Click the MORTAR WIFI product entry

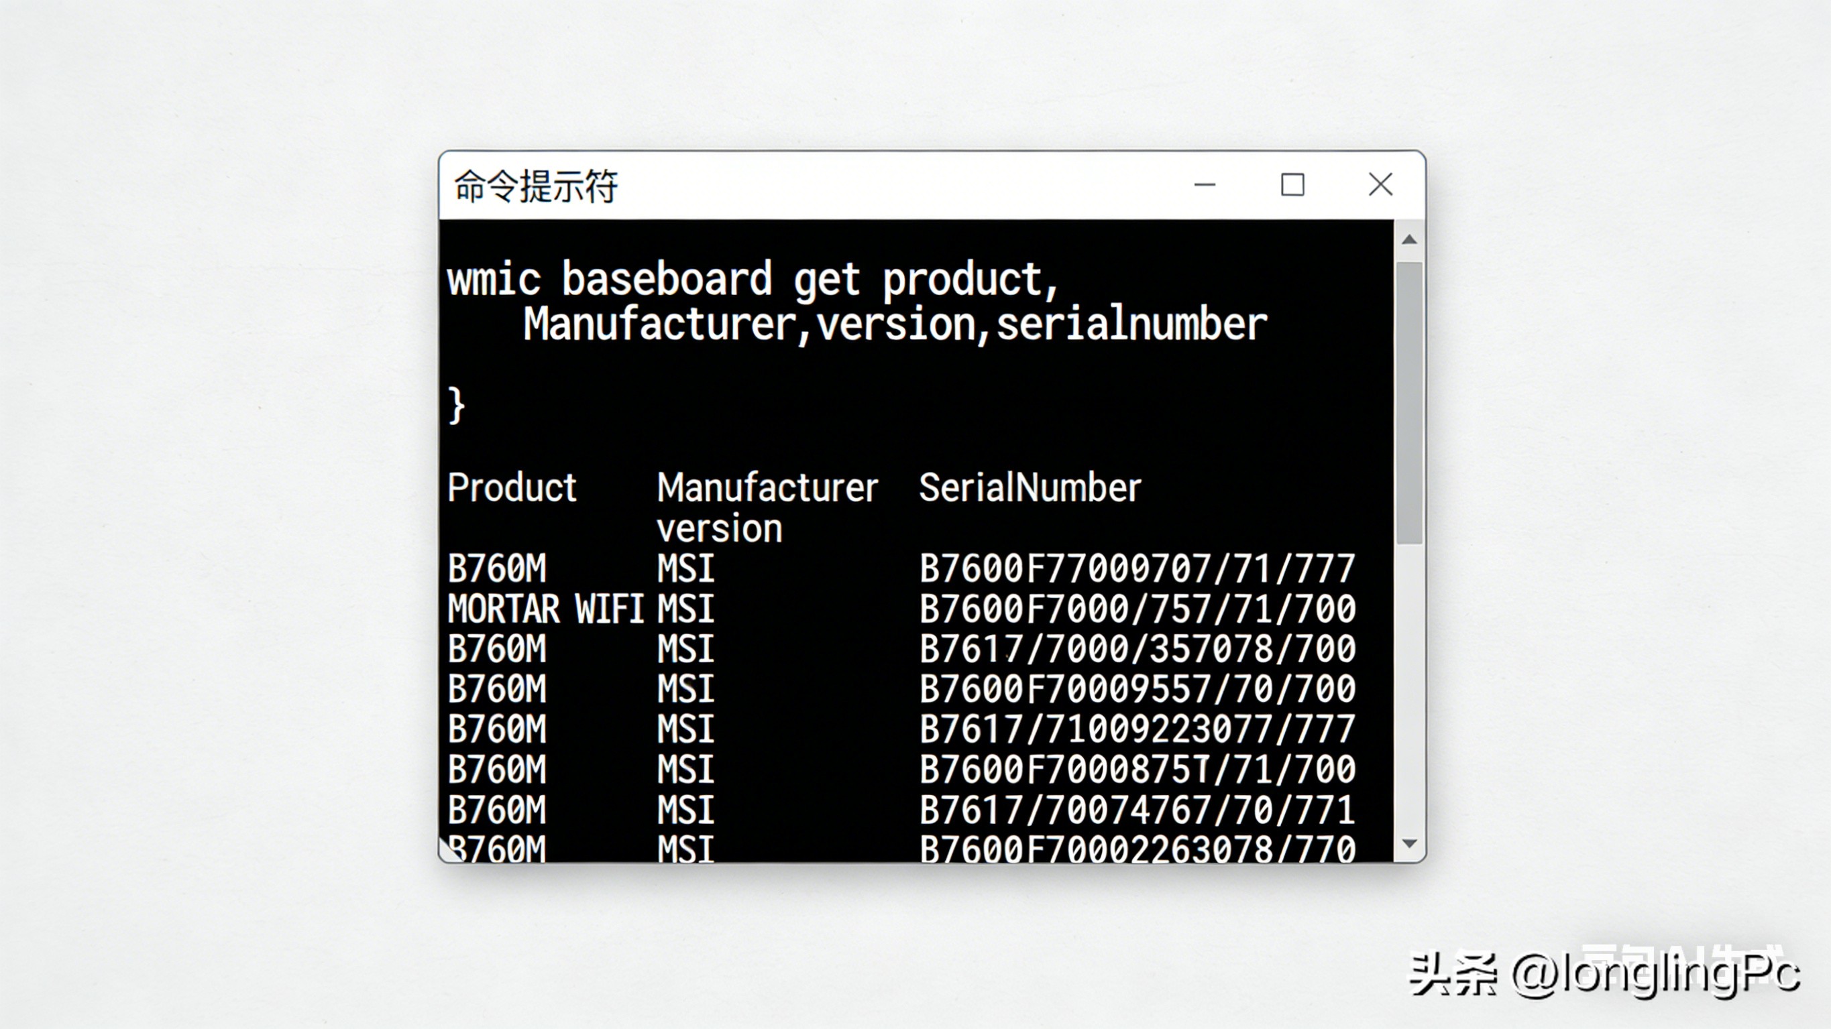click(545, 609)
